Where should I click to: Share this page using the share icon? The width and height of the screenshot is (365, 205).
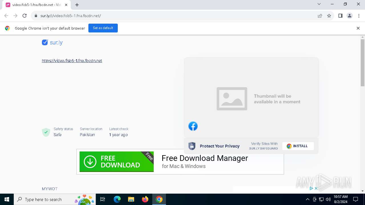pyautogui.click(x=320, y=16)
